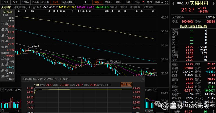The image size is (216, 113).
Task: Switch to the 60分钟 chart tab
Action: pos(45,2)
